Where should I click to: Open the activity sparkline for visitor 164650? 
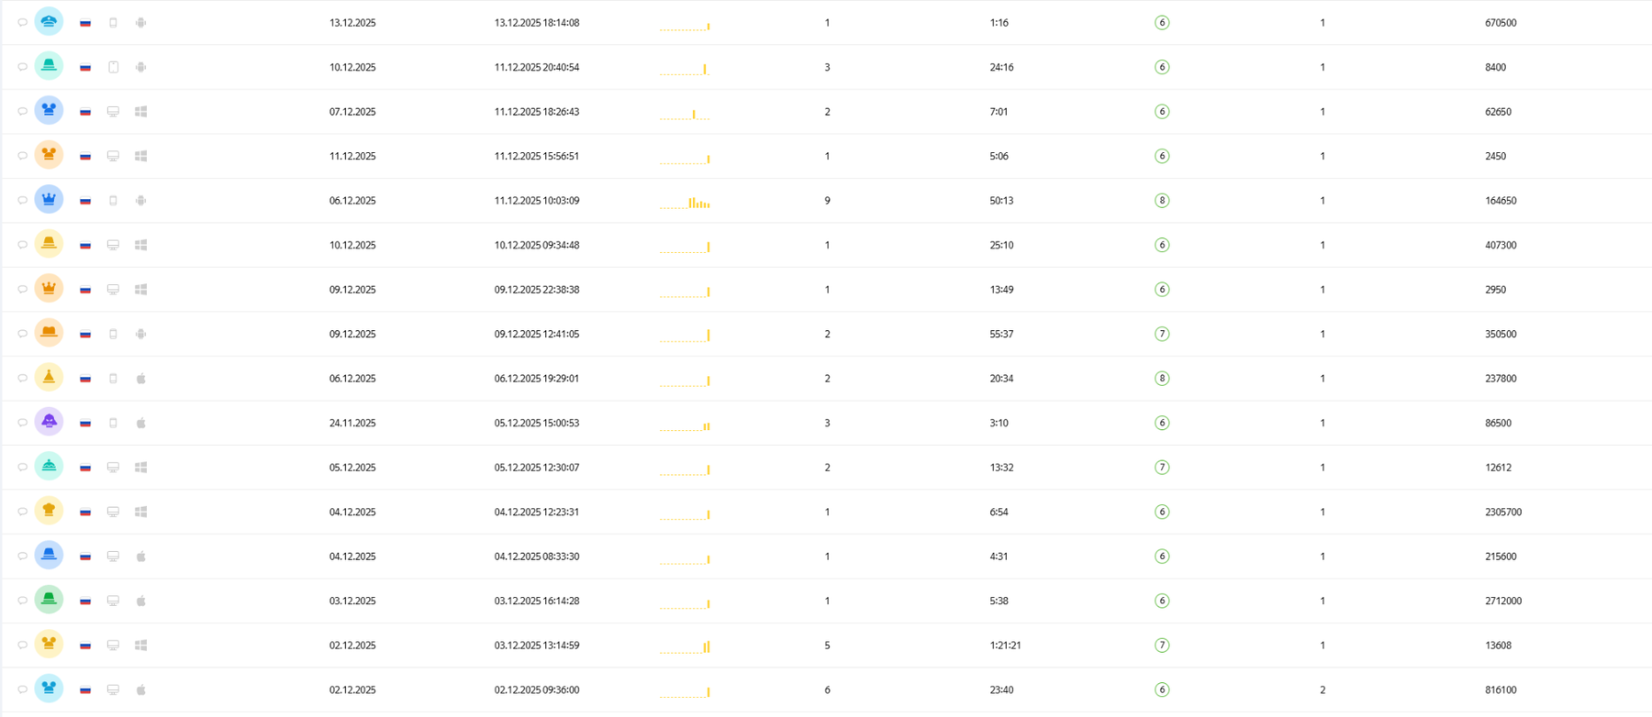[685, 202]
